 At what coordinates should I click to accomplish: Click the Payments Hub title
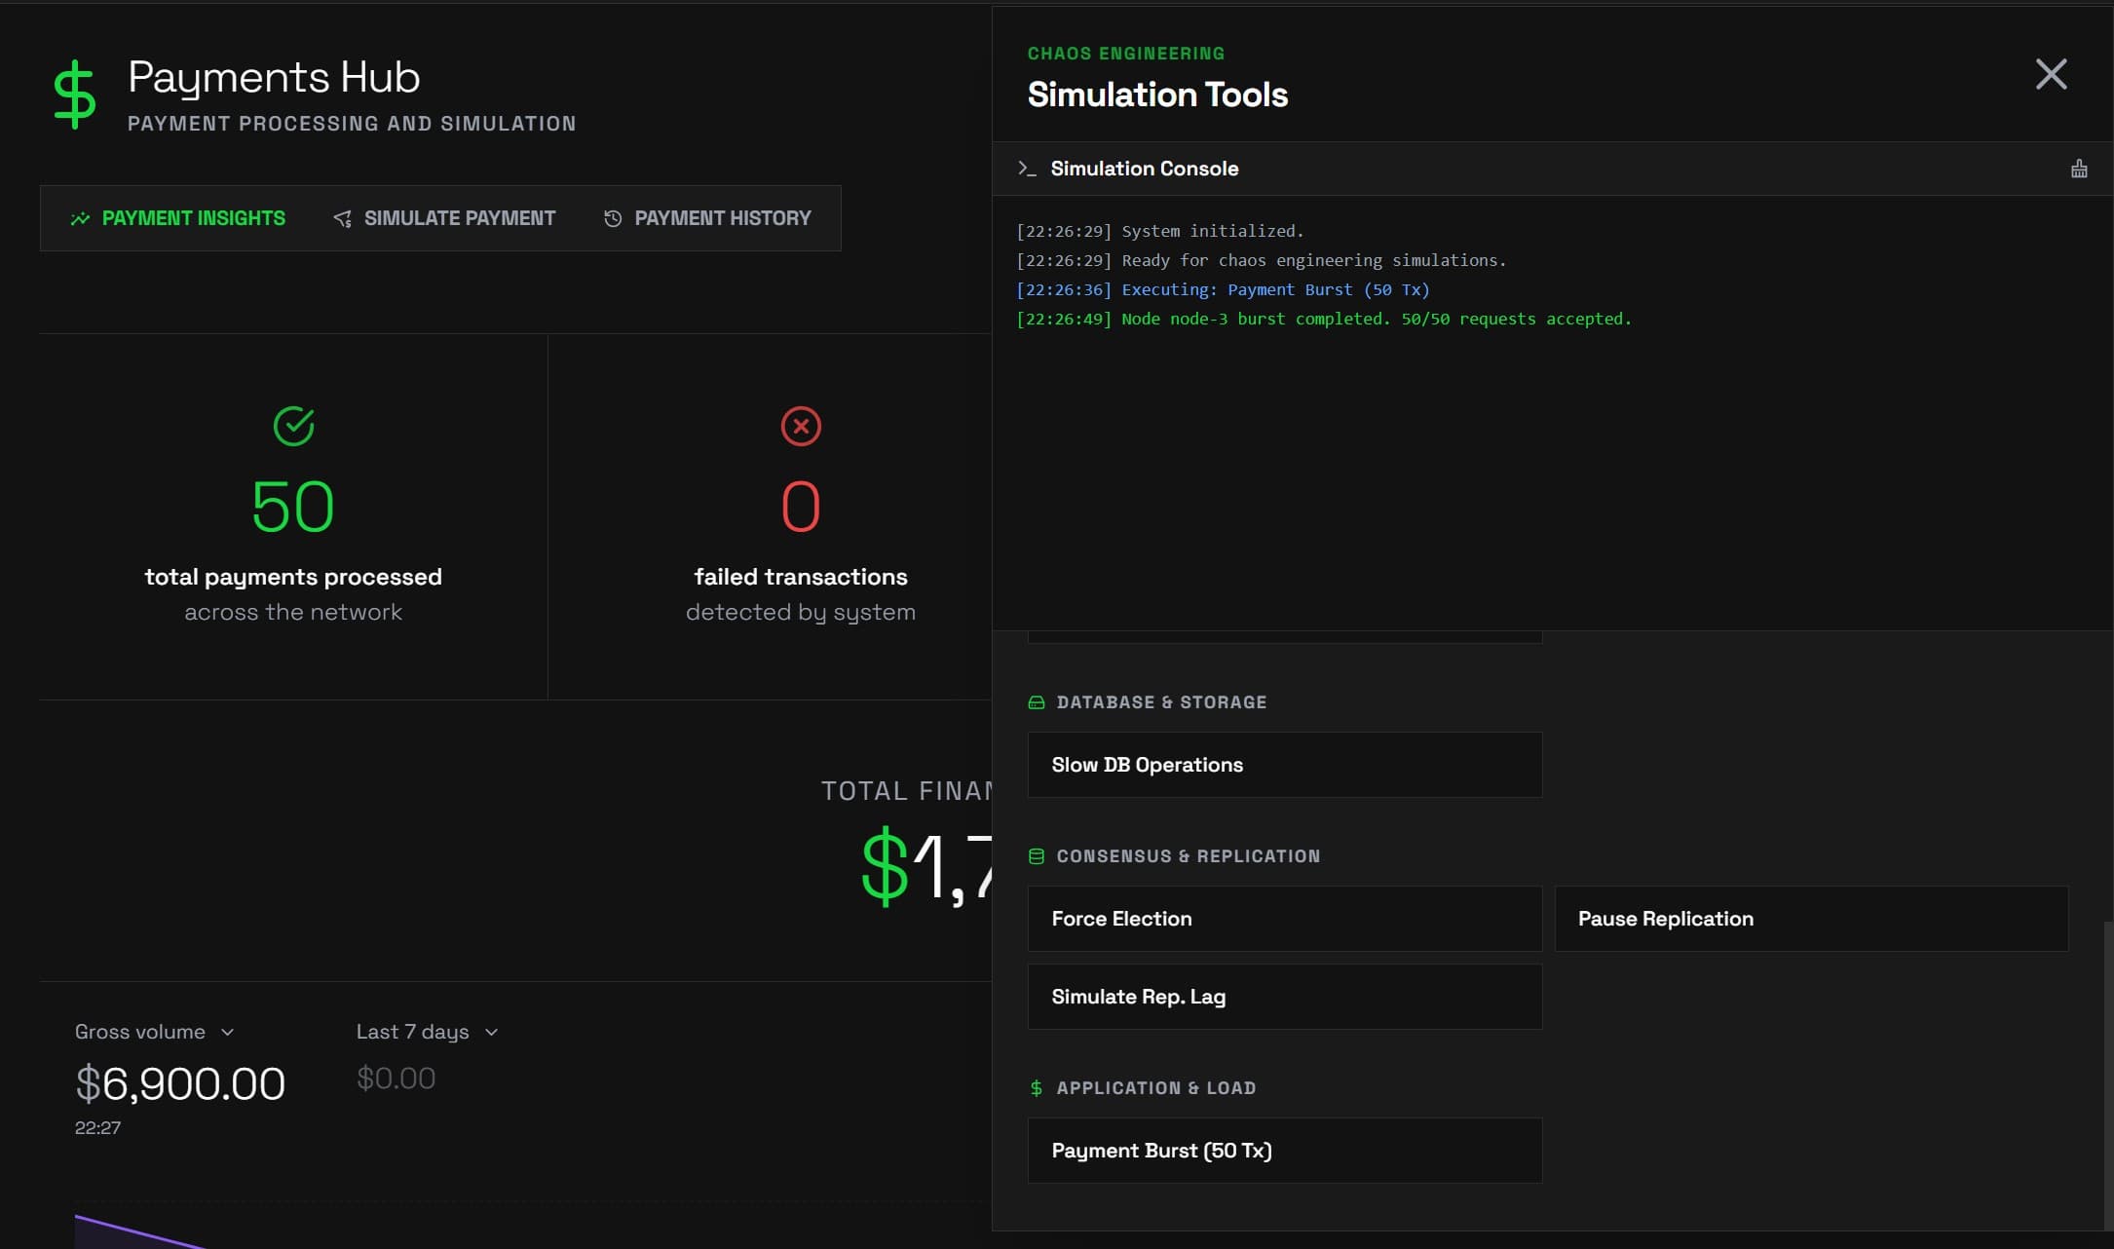274,77
